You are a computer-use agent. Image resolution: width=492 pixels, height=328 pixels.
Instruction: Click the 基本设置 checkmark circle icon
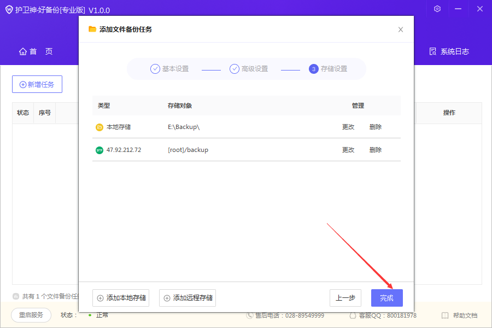155,69
